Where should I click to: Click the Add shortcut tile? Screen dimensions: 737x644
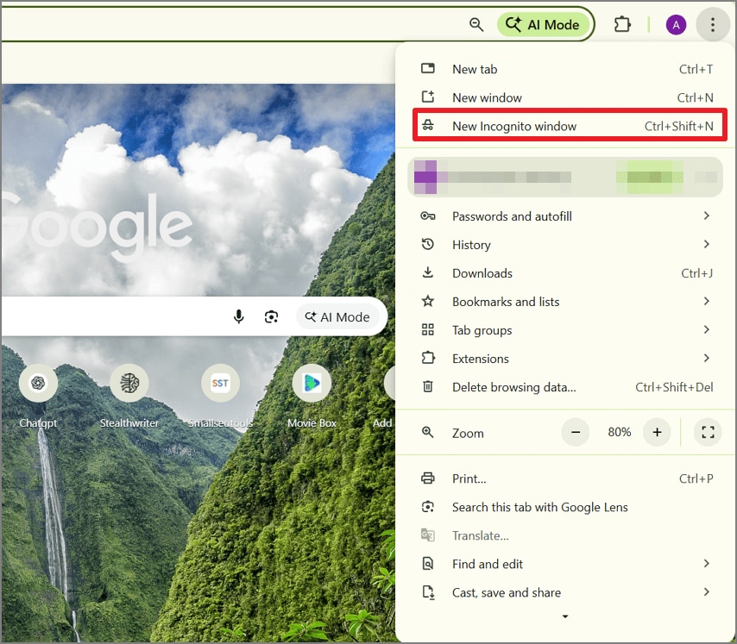(x=388, y=397)
